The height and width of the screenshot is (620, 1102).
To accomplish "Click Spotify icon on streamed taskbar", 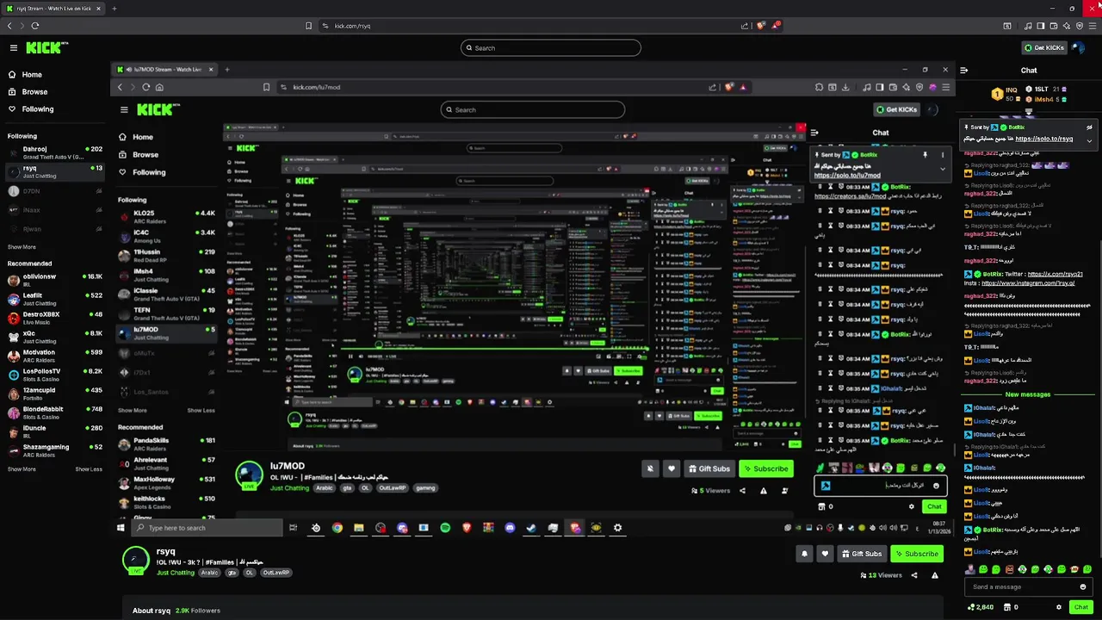I will [445, 528].
